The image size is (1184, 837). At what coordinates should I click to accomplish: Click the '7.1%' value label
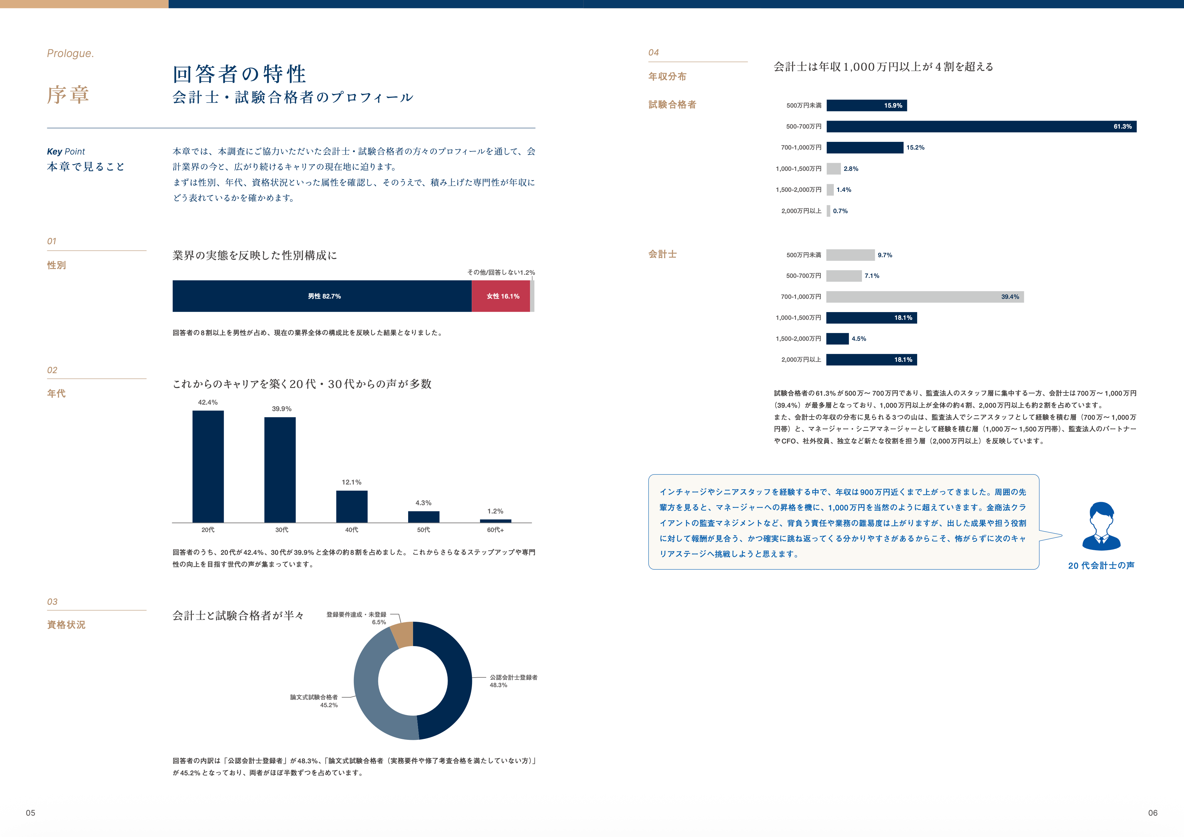click(x=872, y=276)
